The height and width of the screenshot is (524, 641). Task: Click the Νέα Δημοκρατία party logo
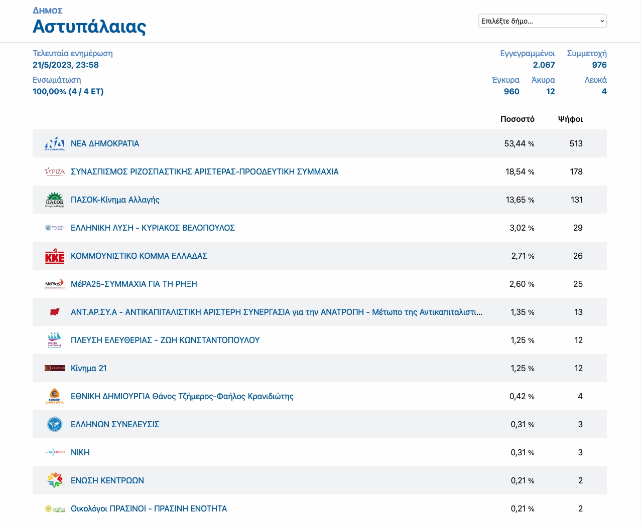point(55,143)
